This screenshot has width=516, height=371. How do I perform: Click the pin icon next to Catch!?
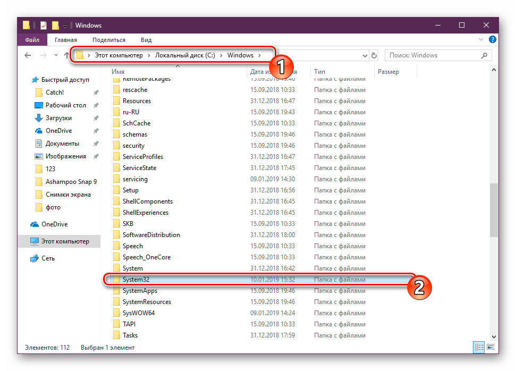[x=96, y=93]
